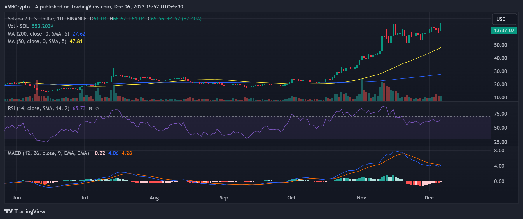
Task: Click the close value C65.56
Action: click(x=156, y=19)
